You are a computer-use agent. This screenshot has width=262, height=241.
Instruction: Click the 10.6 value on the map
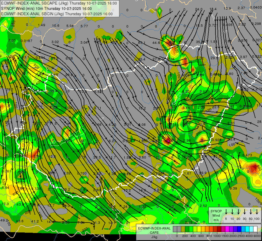click(x=56, y=26)
